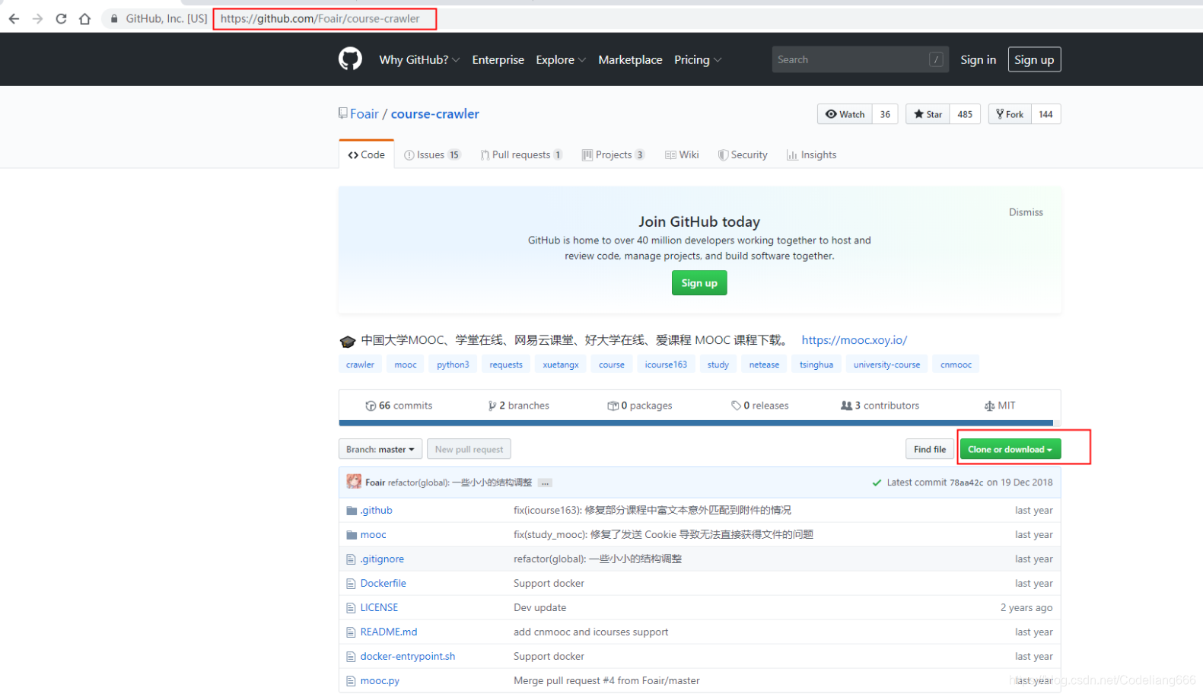Image resolution: width=1203 pixels, height=694 pixels.
Task: Open the course-crawler repository link
Action: [435, 113]
